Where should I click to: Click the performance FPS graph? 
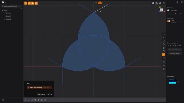tap(172, 82)
